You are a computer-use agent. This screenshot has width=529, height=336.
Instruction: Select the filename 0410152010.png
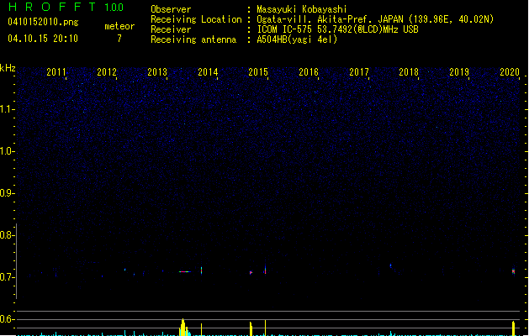click(x=43, y=22)
